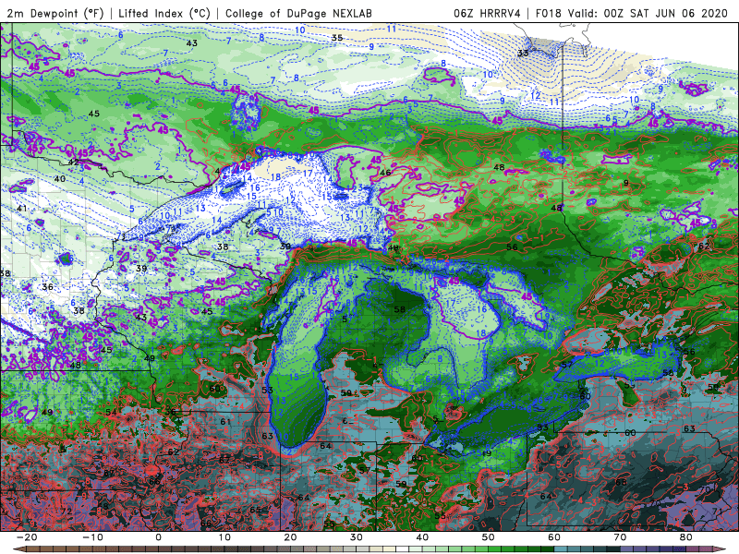Click the '20' label under the color bar
Viewport: 739px width, 554px height.
click(290, 537)
